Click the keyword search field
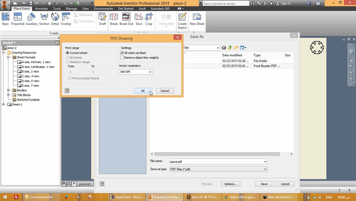The width and height of the screenshot is (356, 201). pyautogui.click(x=225, y=3)
